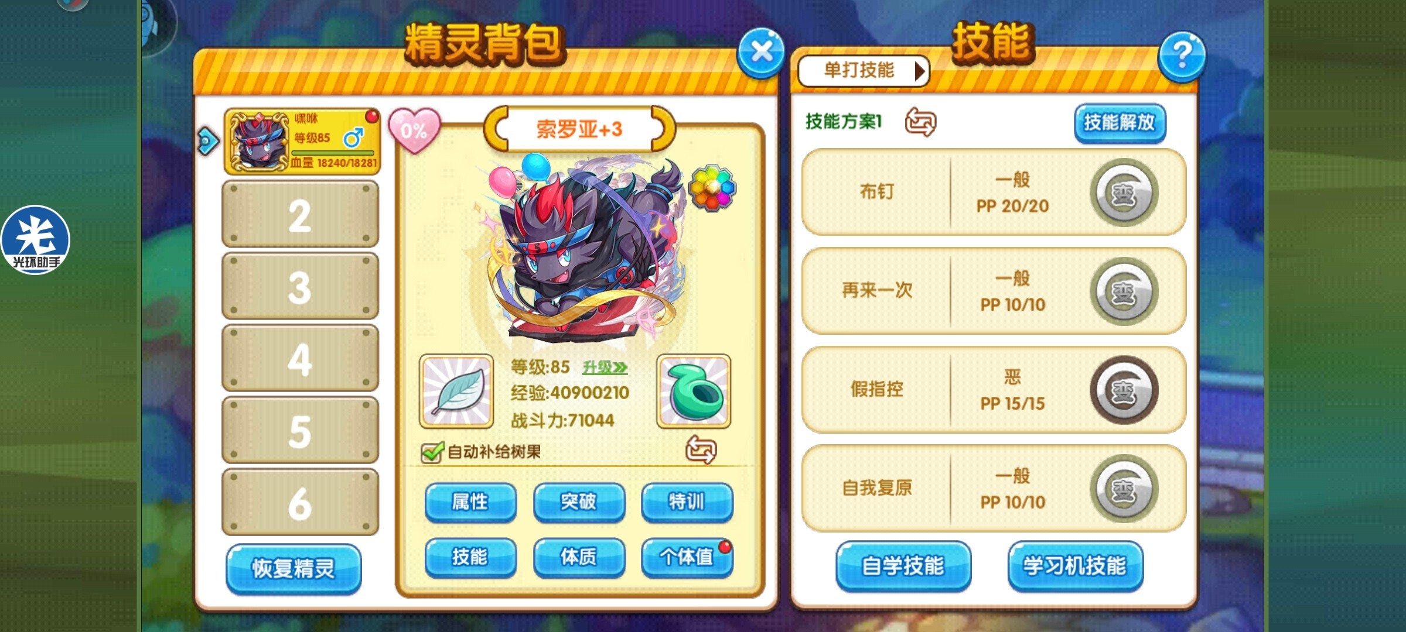Click the pink 0% heart icon
The image size is (1406, 632).
(x=414, y=130)
